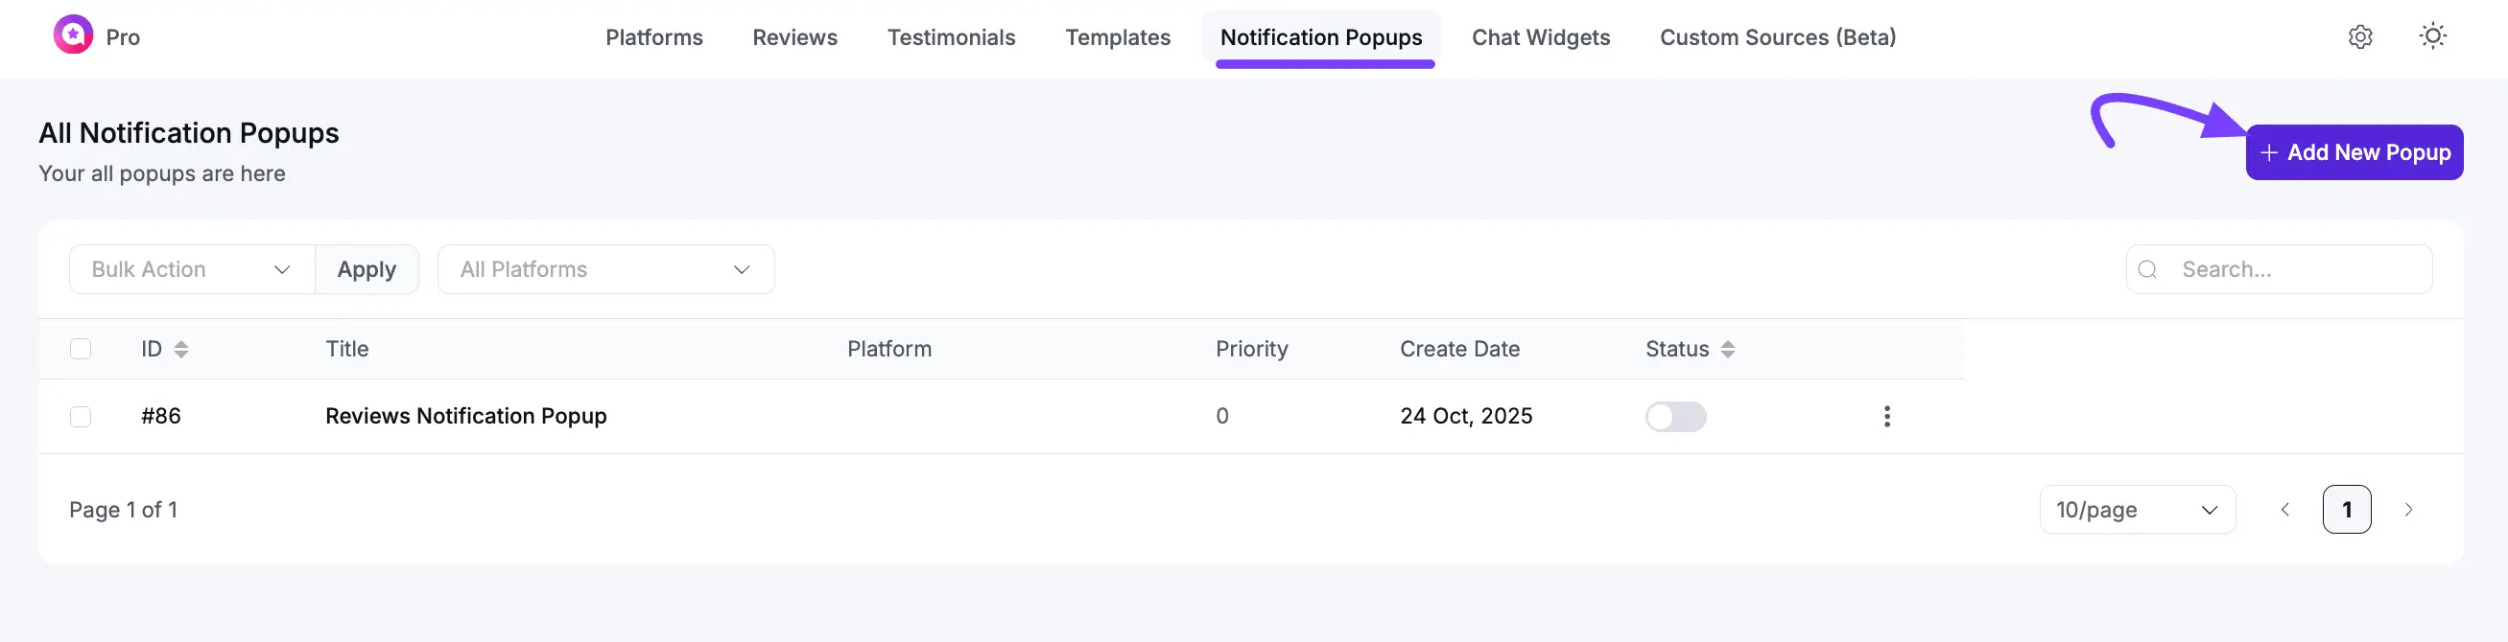Click the Pro app logo icon
Viewport: 2508px width, 642px height.
(72, 36)
